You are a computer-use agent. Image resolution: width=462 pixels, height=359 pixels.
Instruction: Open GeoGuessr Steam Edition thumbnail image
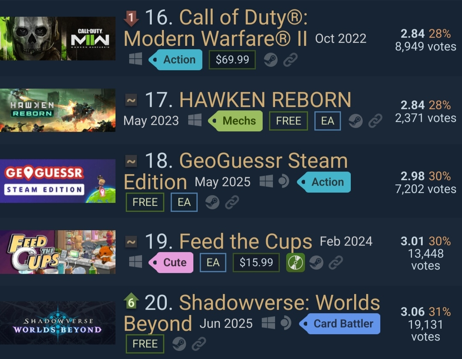(x=58, y=181)
